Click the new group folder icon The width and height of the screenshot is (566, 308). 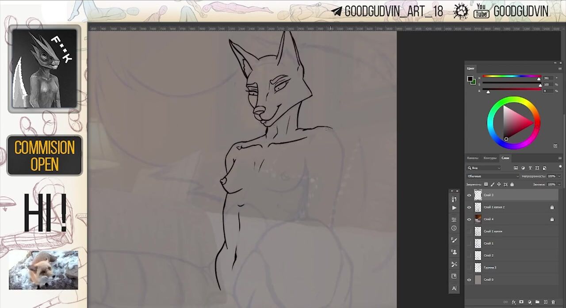click(x=537, y=302)
